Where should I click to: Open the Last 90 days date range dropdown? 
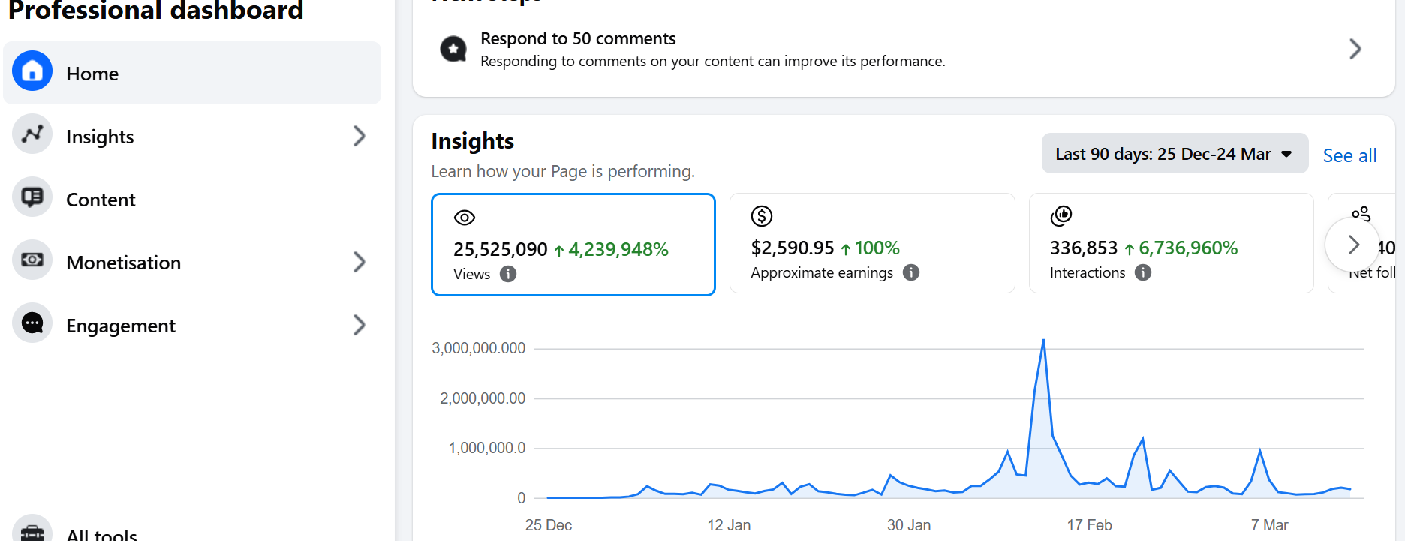coord(1174,154)
